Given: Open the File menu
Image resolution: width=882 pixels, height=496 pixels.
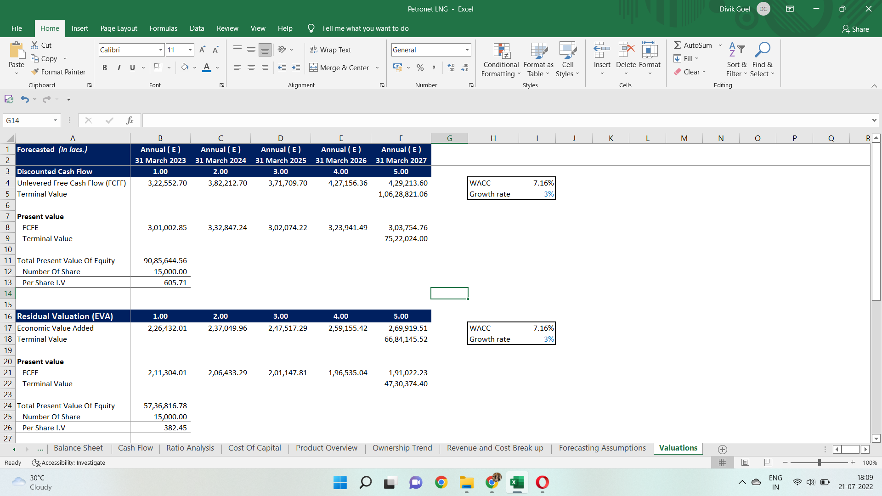Looking at the screenshot, I should pos(17,28).
